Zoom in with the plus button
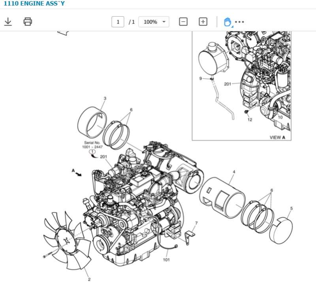 click(x=203, y=22)
